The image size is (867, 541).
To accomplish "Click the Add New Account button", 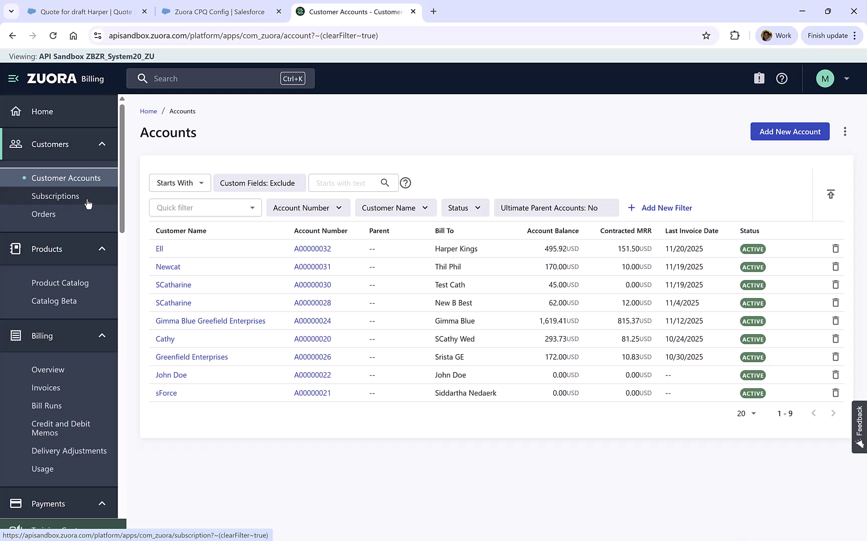I will 789,131.
